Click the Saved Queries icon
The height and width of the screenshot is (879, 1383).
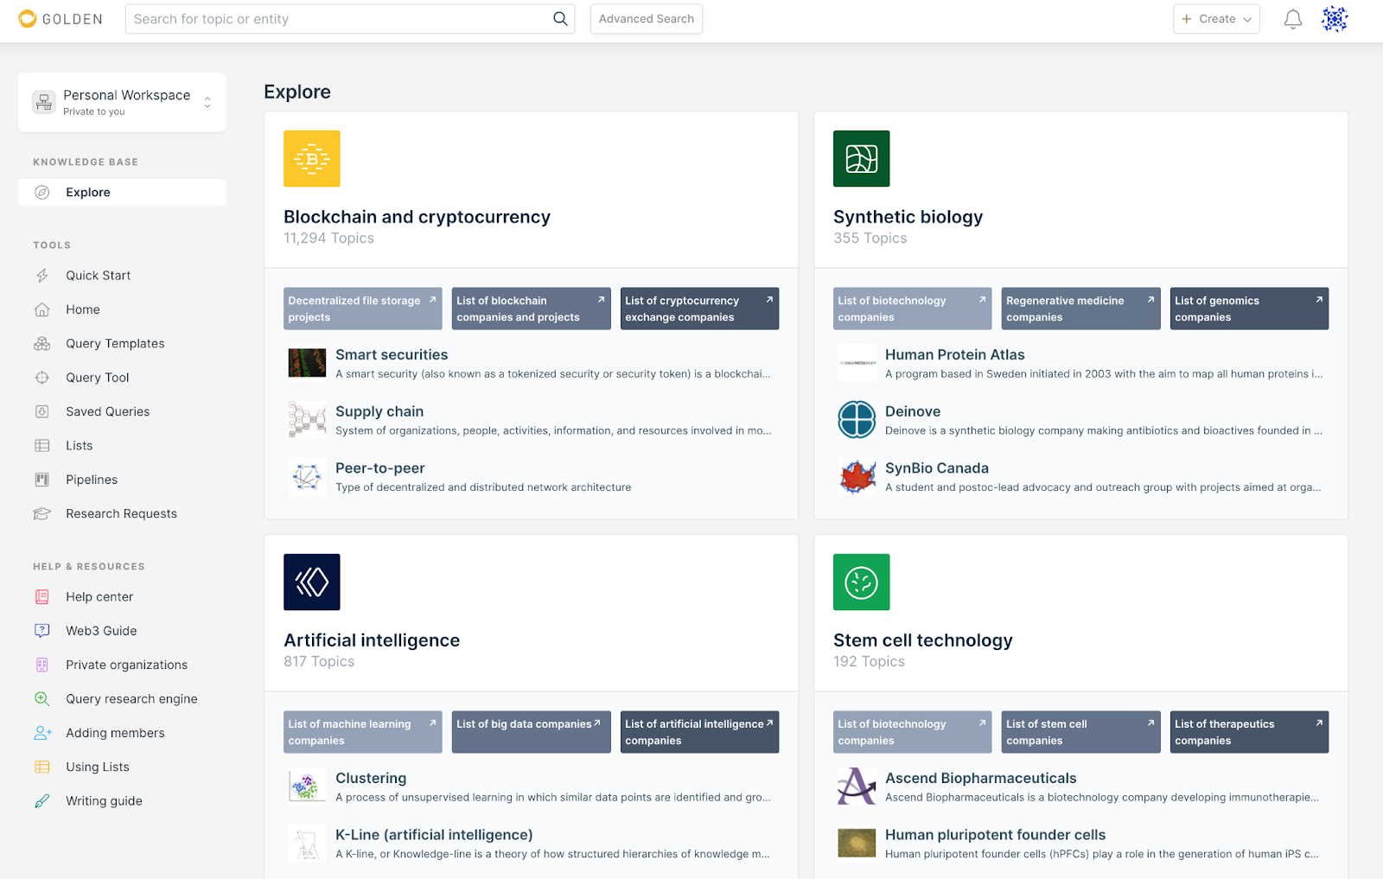[41, 411]
